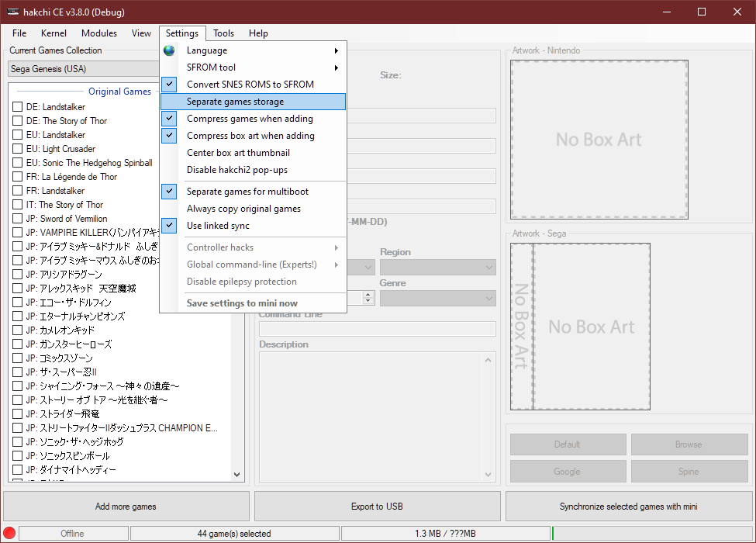The width and height of the screenshot is (756, 543).
Task: Expand the SFROM tool submenu
Action: (253, 67)
